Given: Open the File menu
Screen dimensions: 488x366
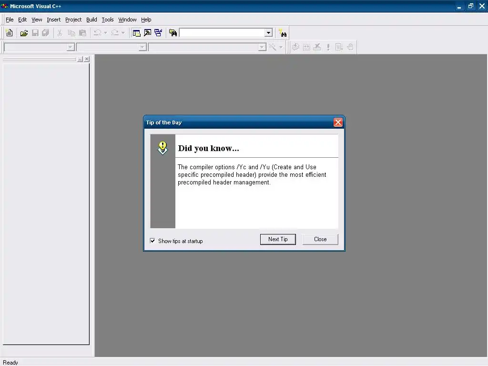Looking at the screenshot, I should 10,20.
